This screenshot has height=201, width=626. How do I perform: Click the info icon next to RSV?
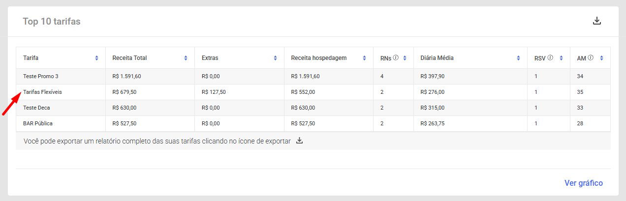[550, 57]
